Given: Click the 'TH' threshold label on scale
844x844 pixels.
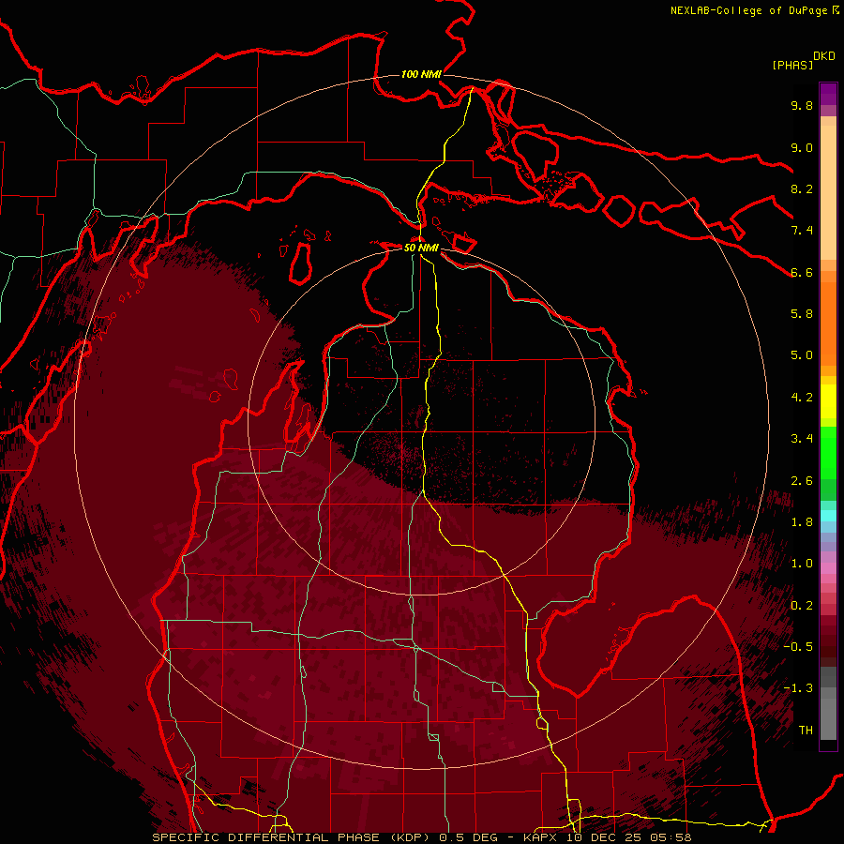Looking at the screenshot, I should tap(806, 731).
